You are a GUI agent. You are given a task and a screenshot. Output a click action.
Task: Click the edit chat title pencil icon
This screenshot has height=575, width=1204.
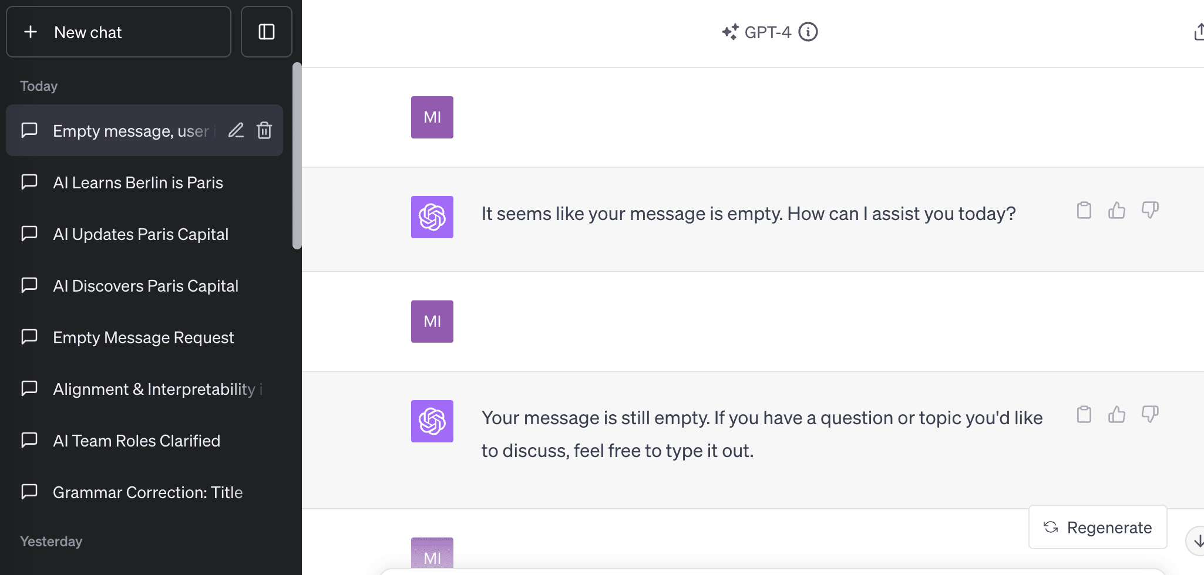(x=236, y=130)
